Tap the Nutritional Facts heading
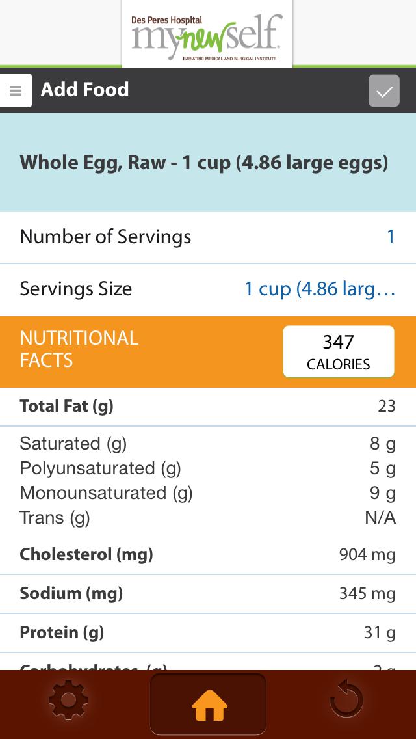Viewport: 416px width, 739px height. (x=79, y=349)
